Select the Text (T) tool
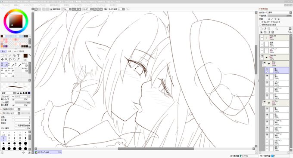This screenshot has width=293, height=158. [18, 55]
